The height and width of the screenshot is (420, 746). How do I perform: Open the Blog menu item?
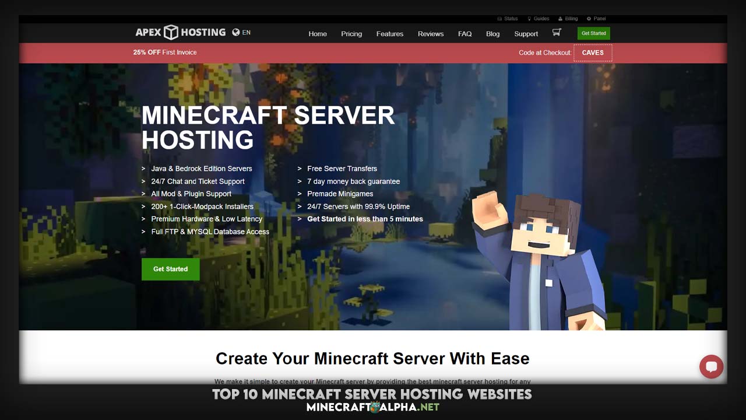click(493, 34)
